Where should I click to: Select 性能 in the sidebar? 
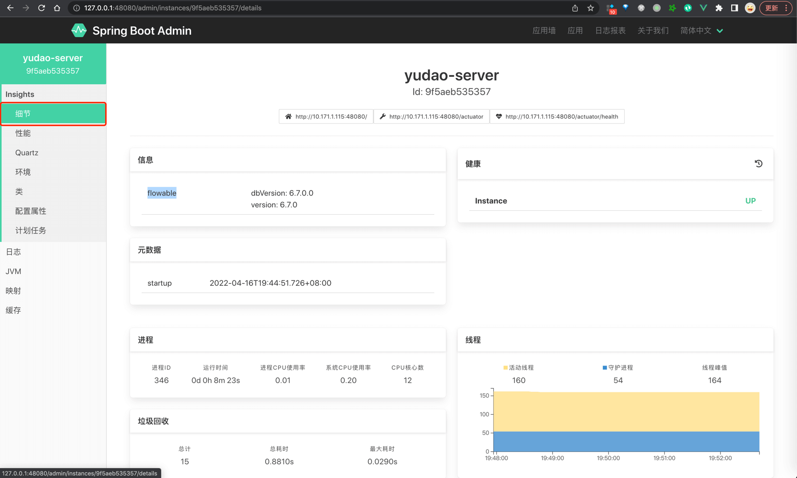click(23, 133)
